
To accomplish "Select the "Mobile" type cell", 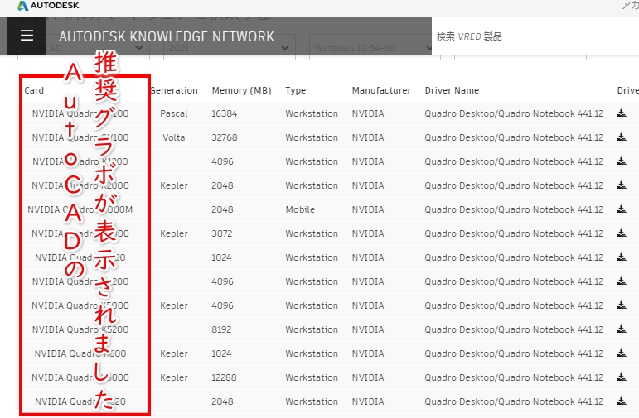I will tap(300, 209).
